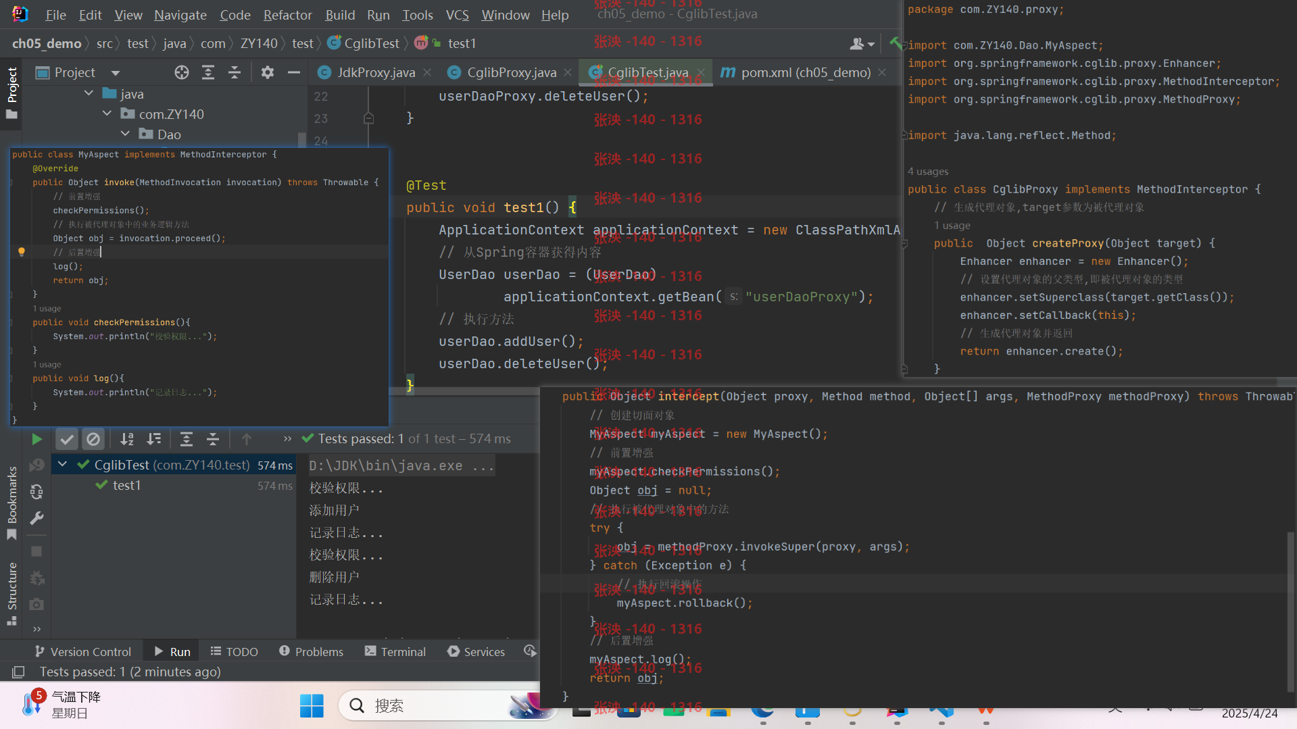Open the Build menu
Viewport: 1297px width, 729px height.
(340, 15)
